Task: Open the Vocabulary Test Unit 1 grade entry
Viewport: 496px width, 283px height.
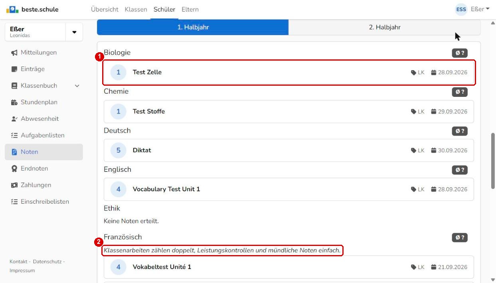Action: pyautogui.click(x=289, y=189)
